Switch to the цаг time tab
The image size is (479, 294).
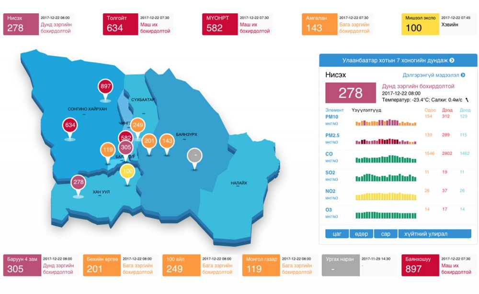337,234
